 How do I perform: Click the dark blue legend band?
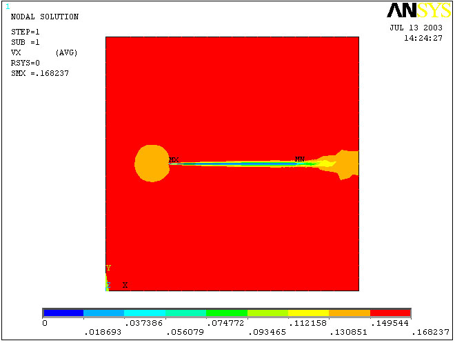click(x=63, y=313)
